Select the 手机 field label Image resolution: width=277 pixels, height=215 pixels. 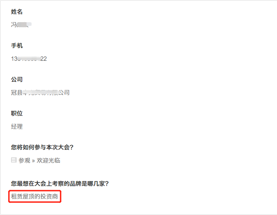(17, 46)
